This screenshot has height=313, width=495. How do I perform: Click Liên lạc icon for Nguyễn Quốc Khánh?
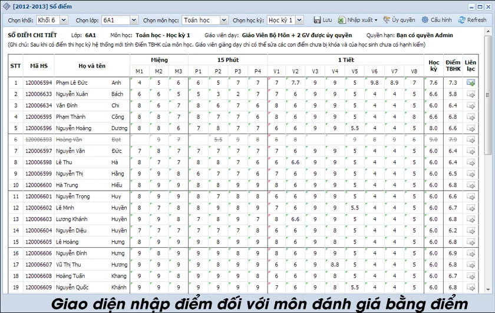click(471, 288)
